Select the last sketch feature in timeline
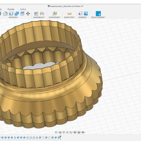The image size is (141, 141). pyautogui.click(x=49, y=137)
